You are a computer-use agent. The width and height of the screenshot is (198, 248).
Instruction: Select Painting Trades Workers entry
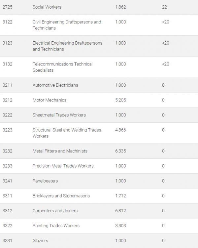(x=56, y=226)
